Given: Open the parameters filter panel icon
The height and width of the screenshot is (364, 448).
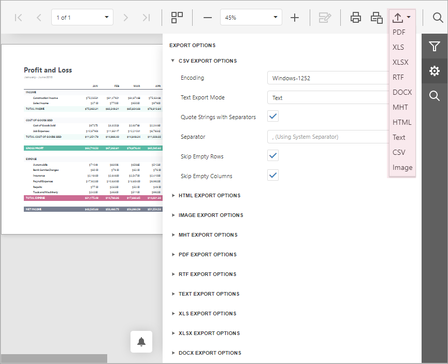Looking at the screenshot, I should 435,47.
